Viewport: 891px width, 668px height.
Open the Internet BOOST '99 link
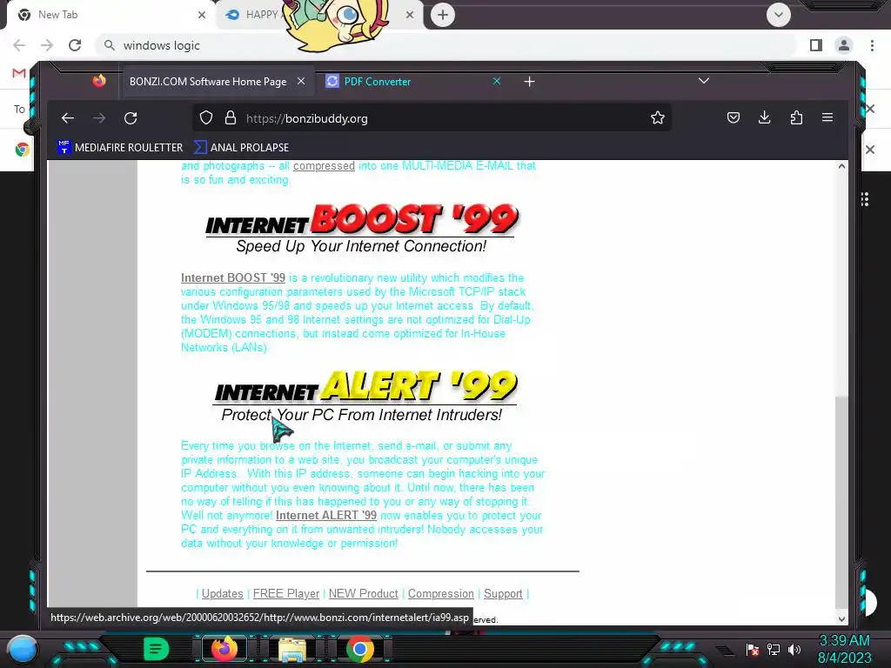[x=233, y=277]
